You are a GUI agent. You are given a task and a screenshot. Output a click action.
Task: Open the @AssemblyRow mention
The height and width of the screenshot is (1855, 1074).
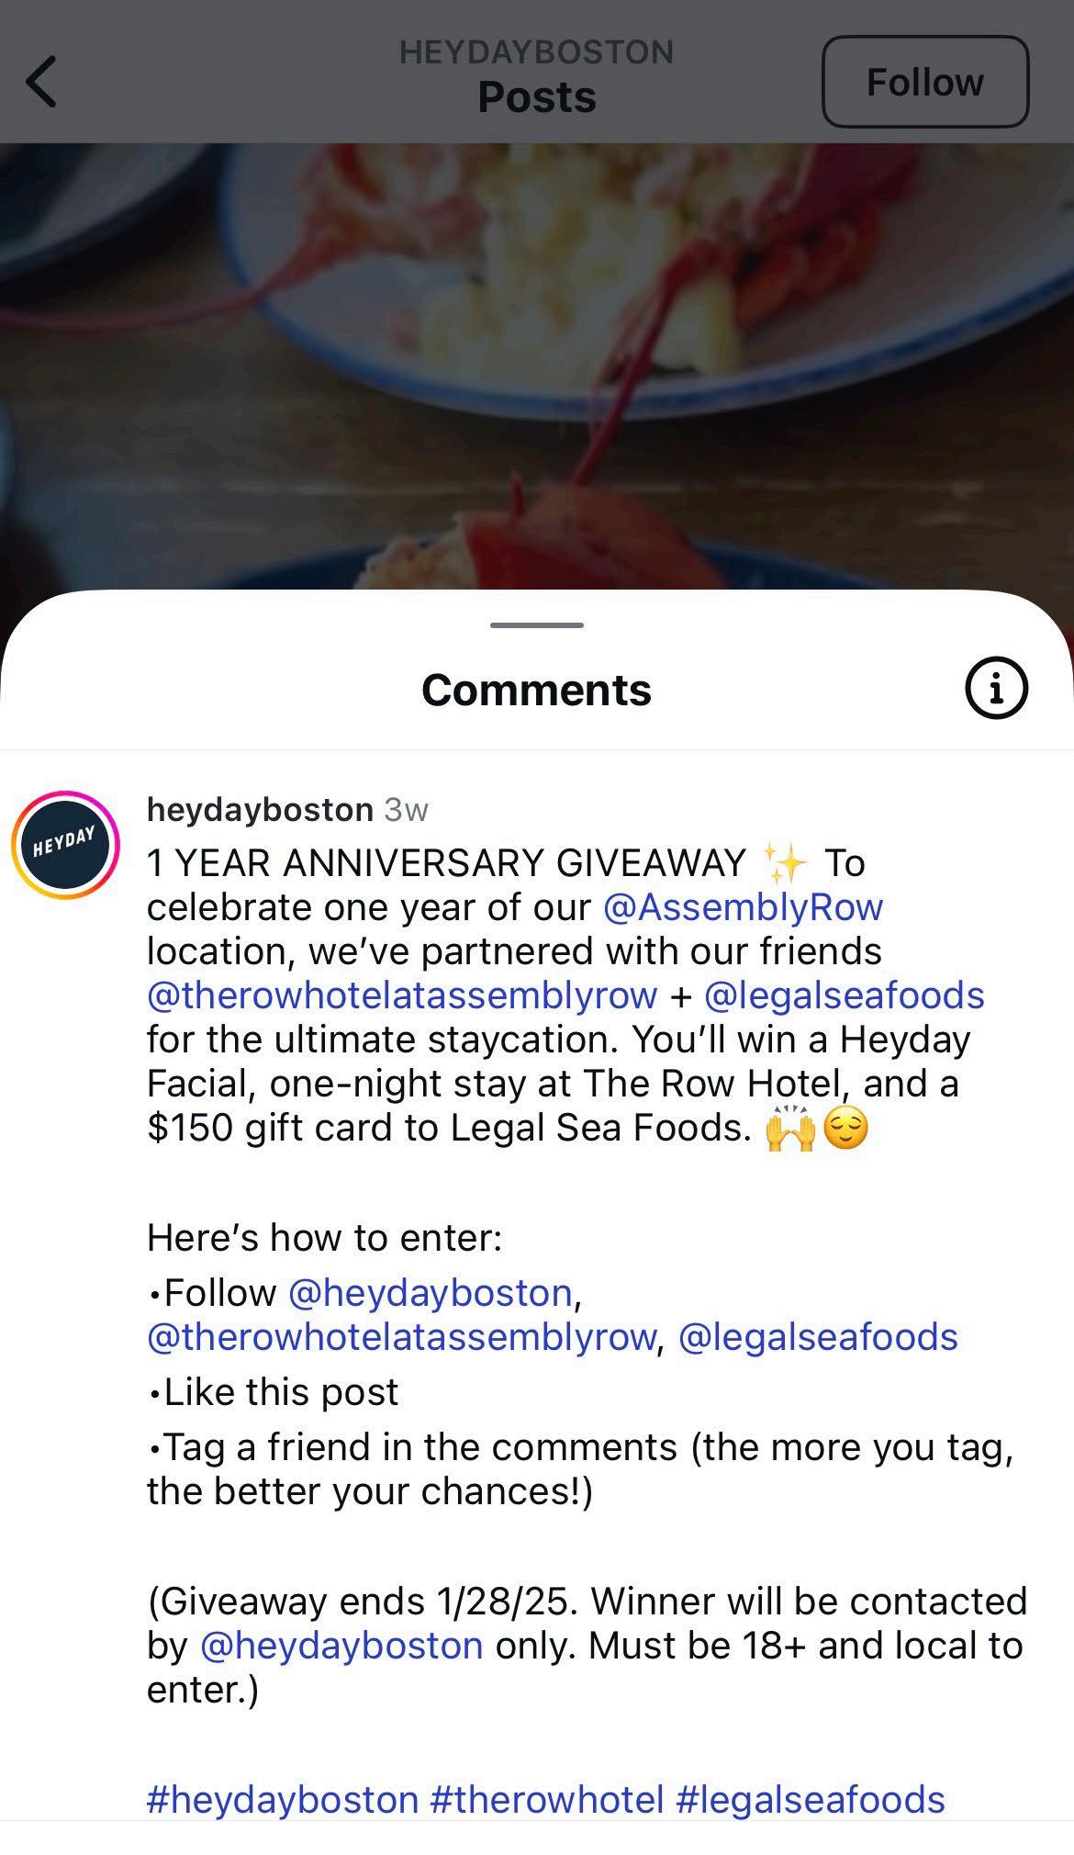tap(744, 907)
